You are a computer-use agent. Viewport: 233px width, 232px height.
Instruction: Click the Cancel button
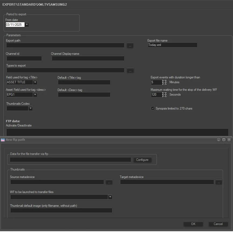(218, 224)
